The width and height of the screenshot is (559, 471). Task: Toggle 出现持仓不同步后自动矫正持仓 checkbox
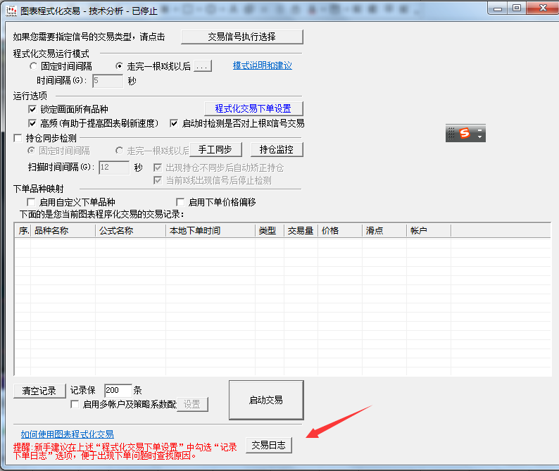(x=158, y=168)
